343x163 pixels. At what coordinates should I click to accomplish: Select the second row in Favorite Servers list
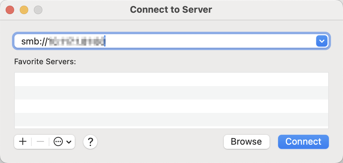tap(171, 93)
